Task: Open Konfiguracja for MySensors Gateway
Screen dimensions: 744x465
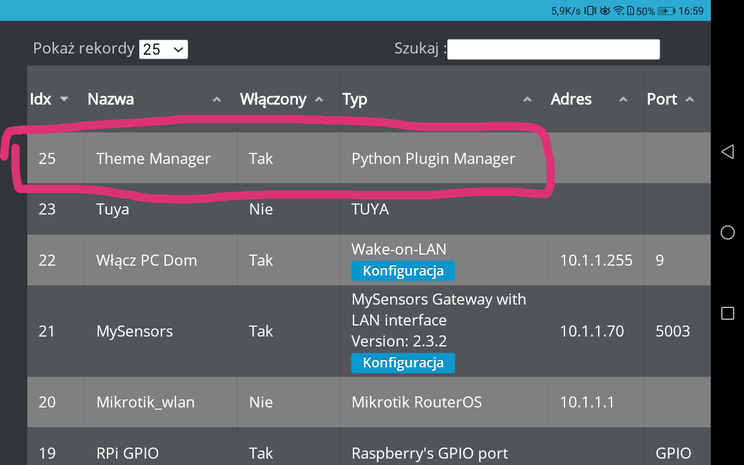Action: 403,363
